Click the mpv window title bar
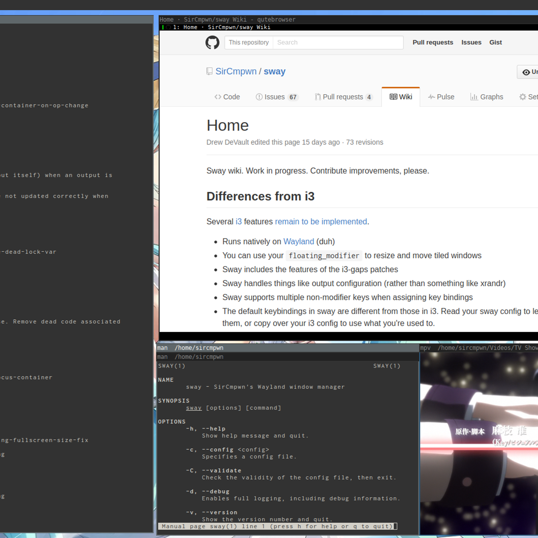 479,348
